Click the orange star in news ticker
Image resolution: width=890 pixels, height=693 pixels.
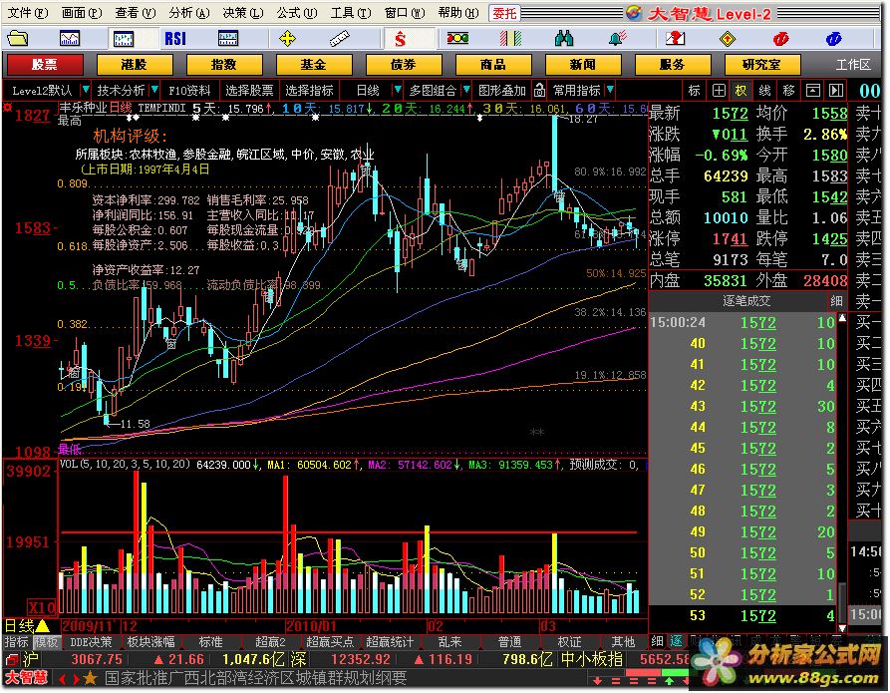(x=90, y=678)
